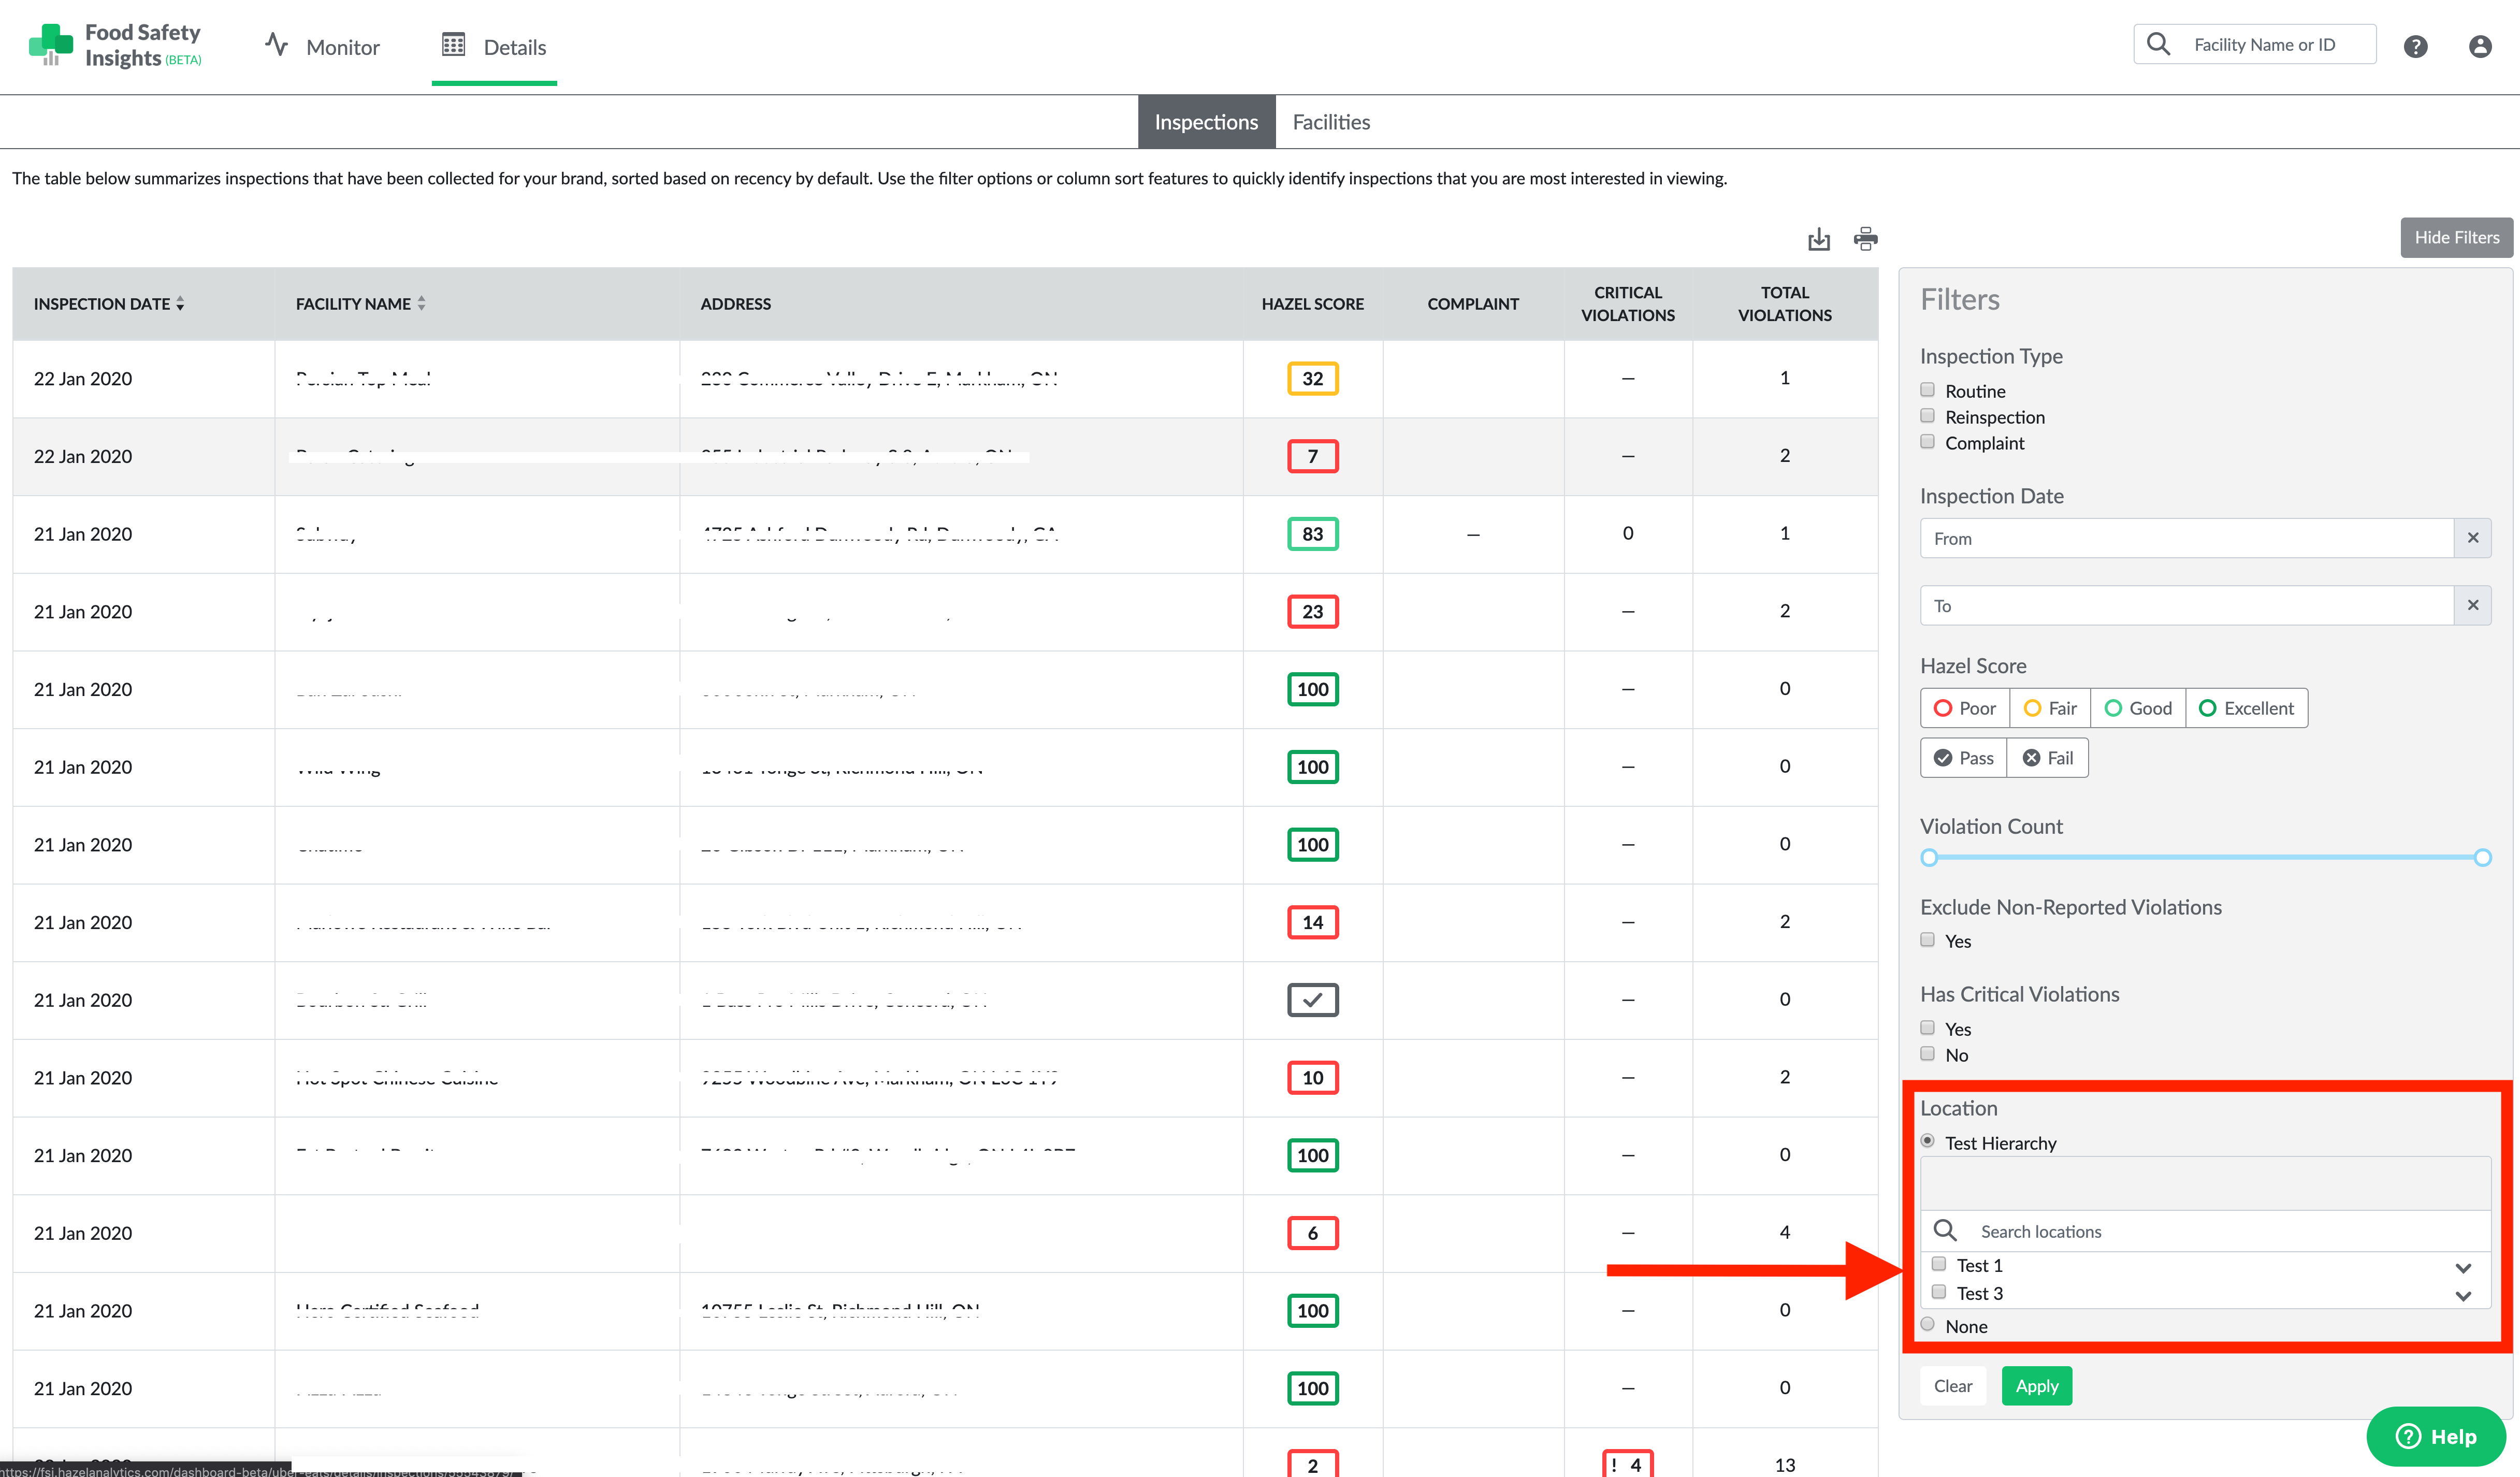
Task: Open the question mark help icon
Action: tap(2415, 46)
